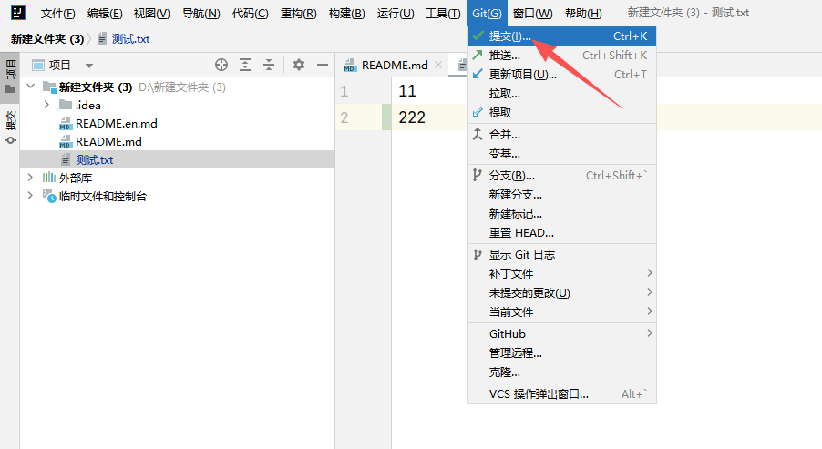Click the blue arrow icon beside 更新项目(U)...
The height and width of the screenshot is (449, 822).
pyautogui.click(x=478, y=75)
